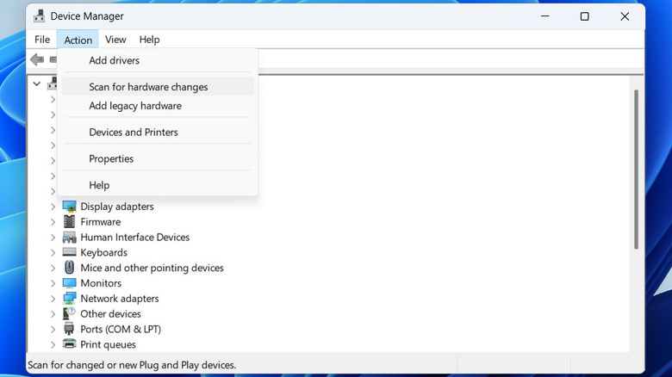Select the Mice and pointing devices icon

point(70,268)
